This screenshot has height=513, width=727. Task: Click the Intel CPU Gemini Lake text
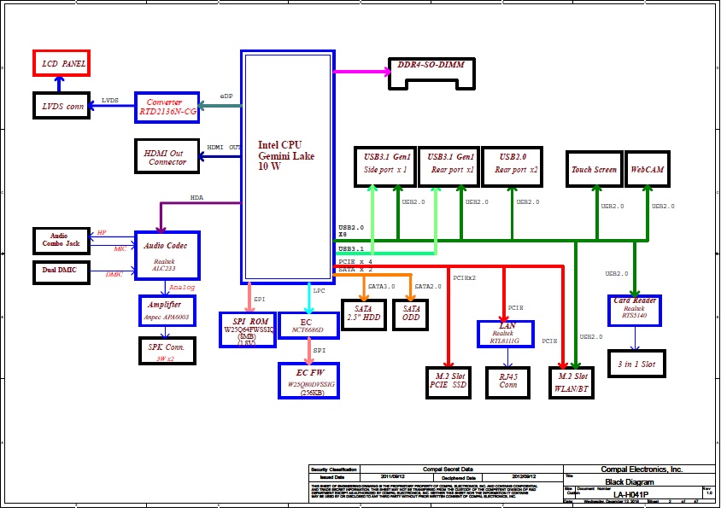click(x=286, y=150)
